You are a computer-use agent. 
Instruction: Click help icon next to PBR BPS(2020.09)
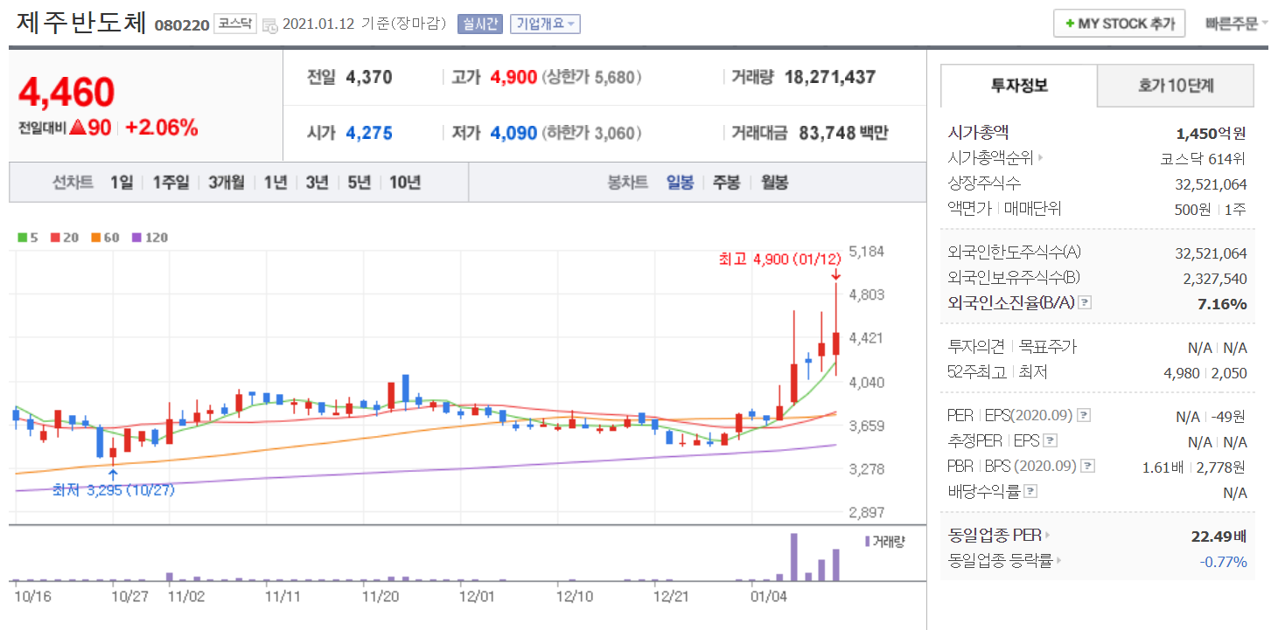1087,467
